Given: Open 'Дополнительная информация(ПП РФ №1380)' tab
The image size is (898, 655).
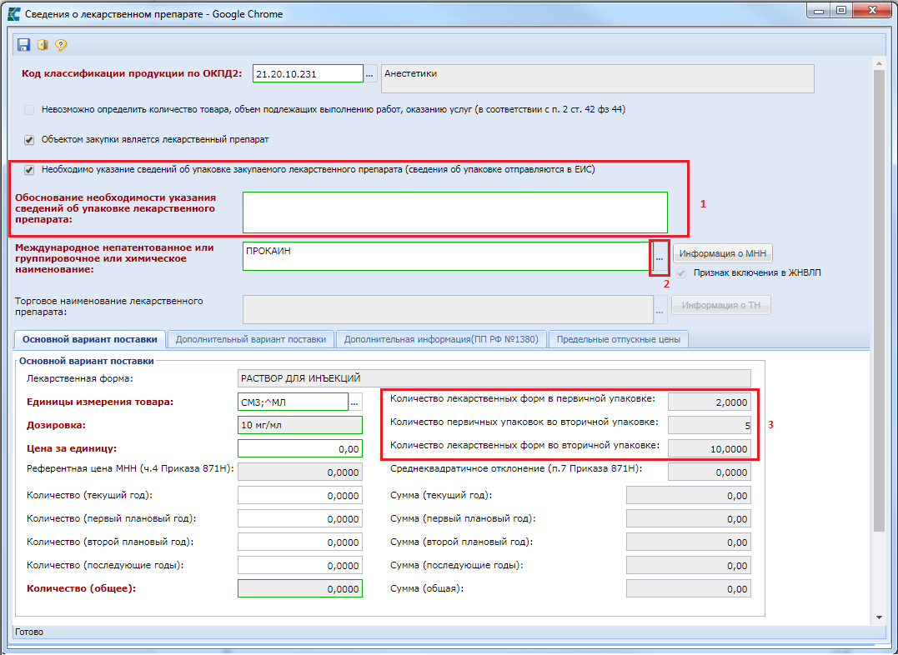Looking at the screenshot, I should click(441, 339).
